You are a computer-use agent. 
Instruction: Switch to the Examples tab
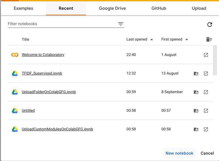(x=23, y=8)
